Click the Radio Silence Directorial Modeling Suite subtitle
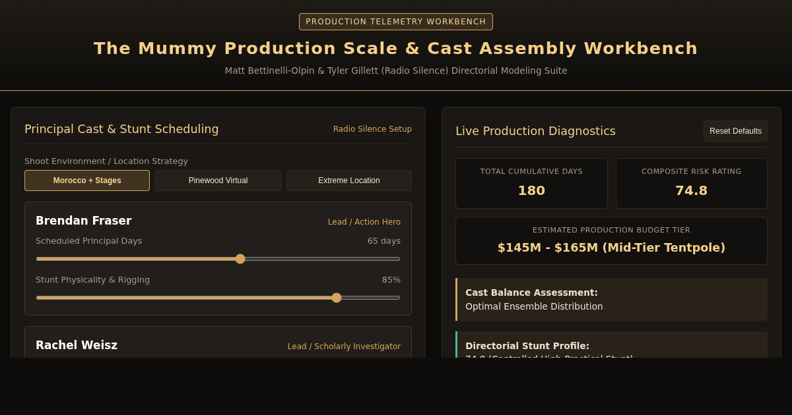This screenshot has height=415, width=792. (396, 70)
